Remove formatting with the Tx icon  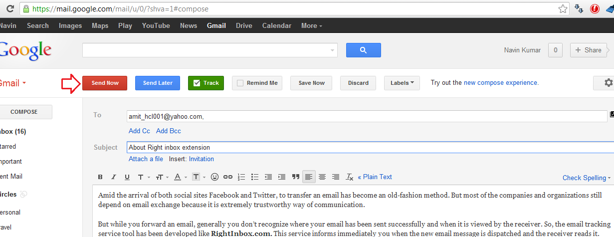[350, 177]
